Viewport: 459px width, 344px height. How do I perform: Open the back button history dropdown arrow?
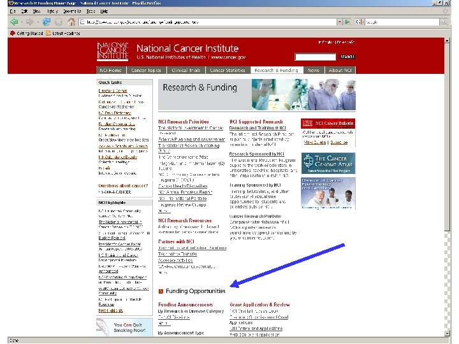[22, 22]
